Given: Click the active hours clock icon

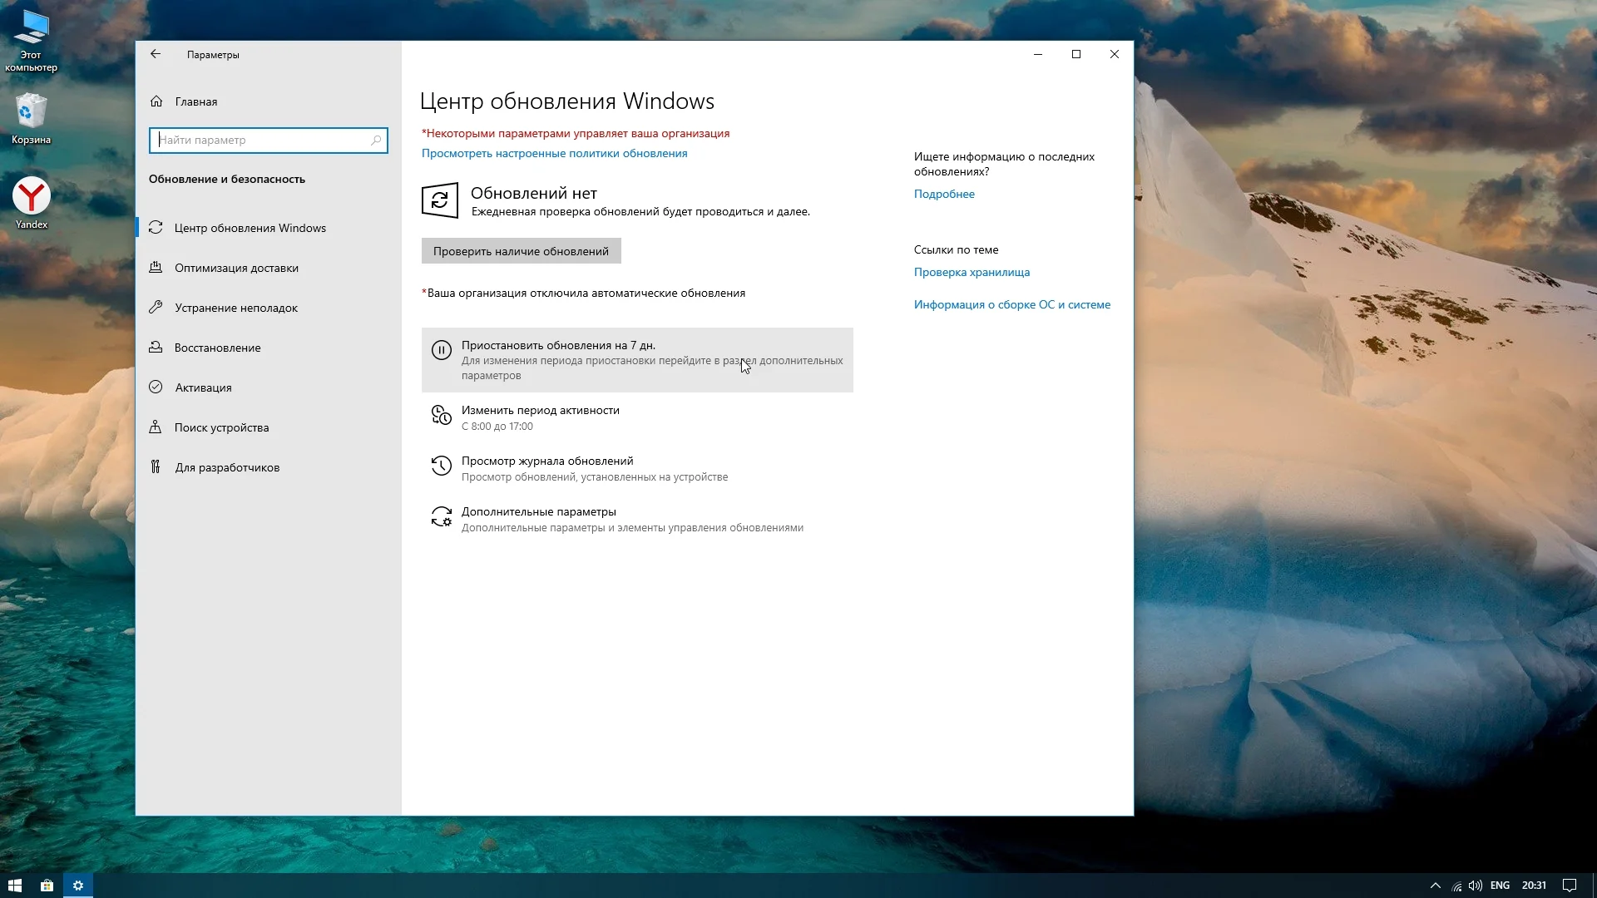Looking at the screenshot, I should [441, 415].
